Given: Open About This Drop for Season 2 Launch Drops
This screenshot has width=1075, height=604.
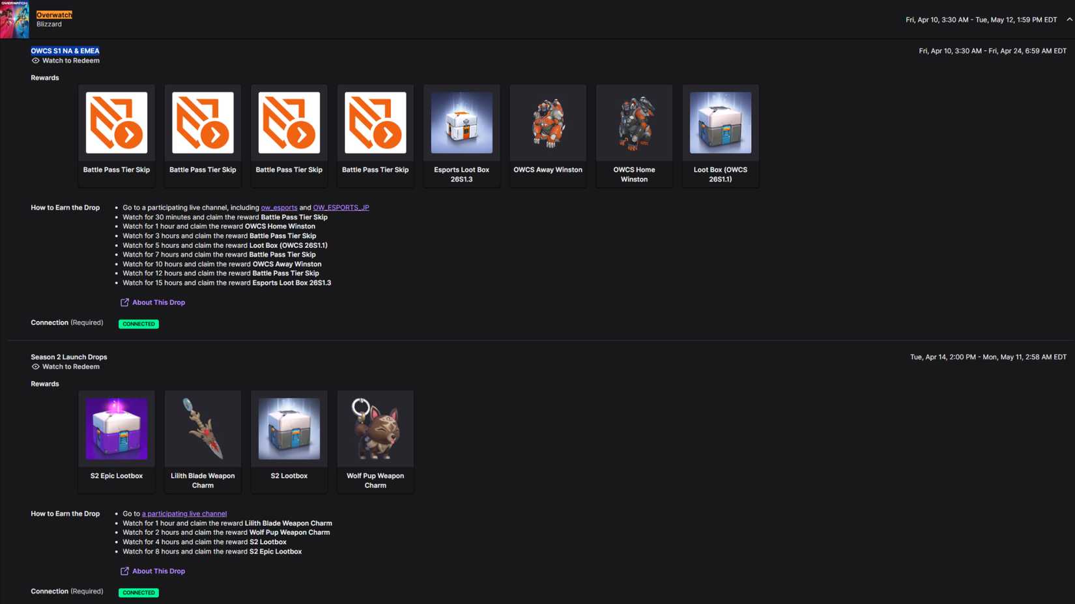Looking at the screenshot, I should point(158,571).
